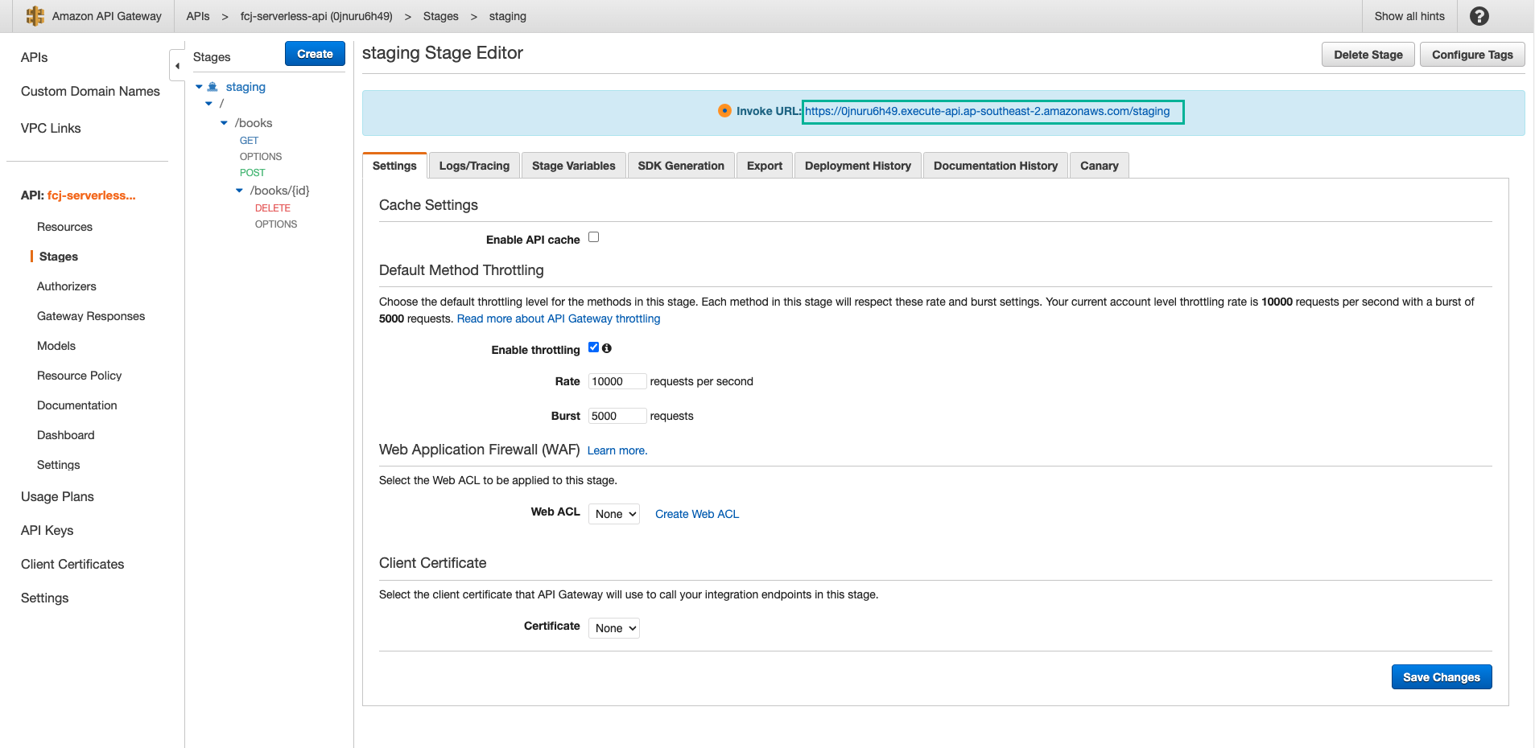This screenshot has height=748, width=1535.
Task: Open Resources in the API menu
Action: (64, 227)
